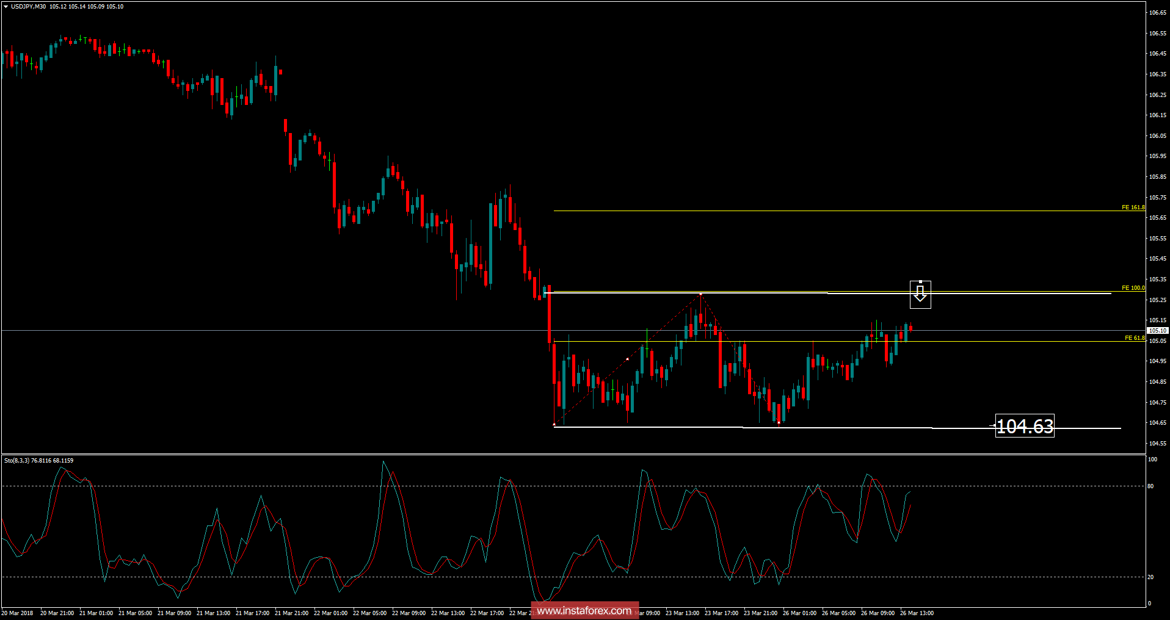Click the current price tag 105.10 on the axis
The image size is (1170, 620).
pyautogui.click(x=1159, y=330)
